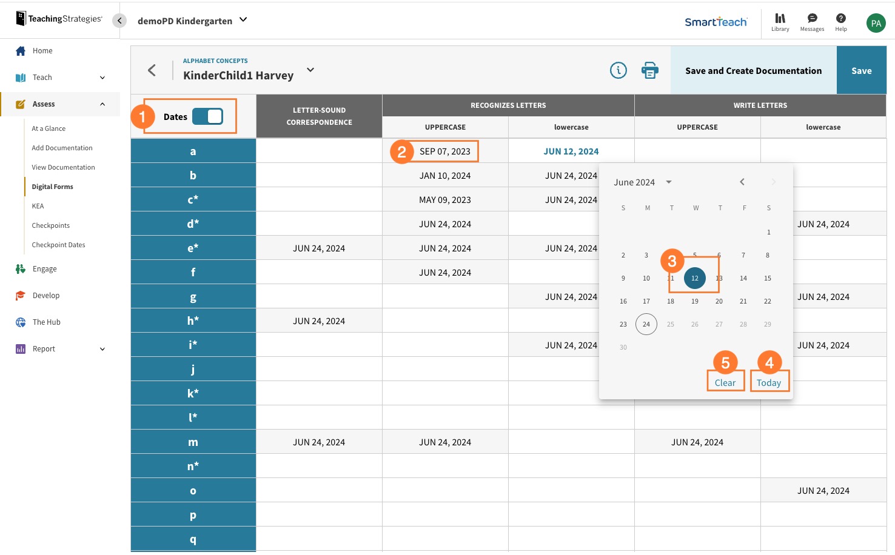
Task: Open the info icon in header
Action: coord(618,71)
